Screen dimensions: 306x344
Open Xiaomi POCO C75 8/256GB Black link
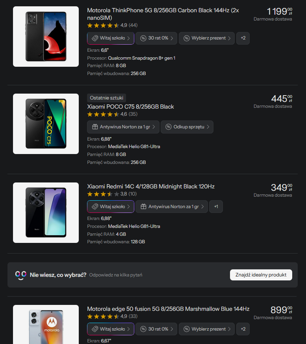(131, 107)
